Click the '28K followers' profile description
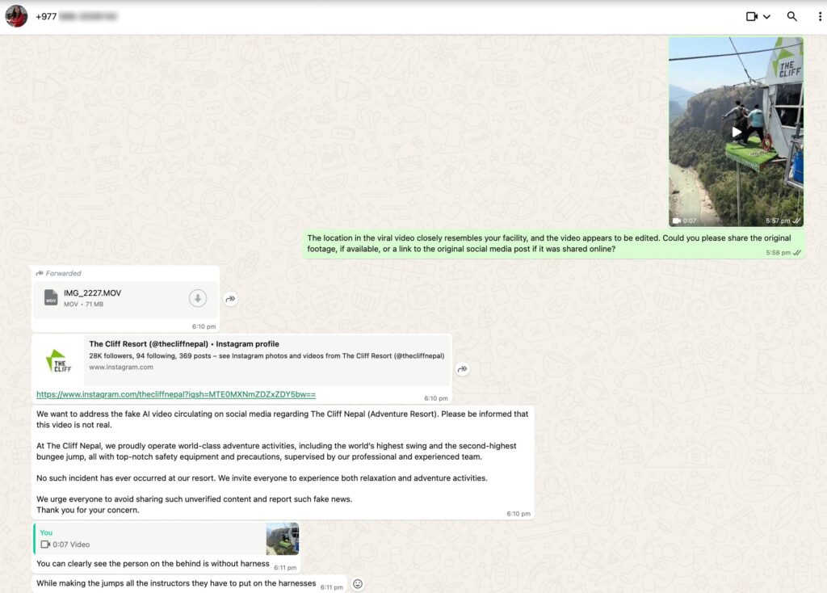 (267, 355)
